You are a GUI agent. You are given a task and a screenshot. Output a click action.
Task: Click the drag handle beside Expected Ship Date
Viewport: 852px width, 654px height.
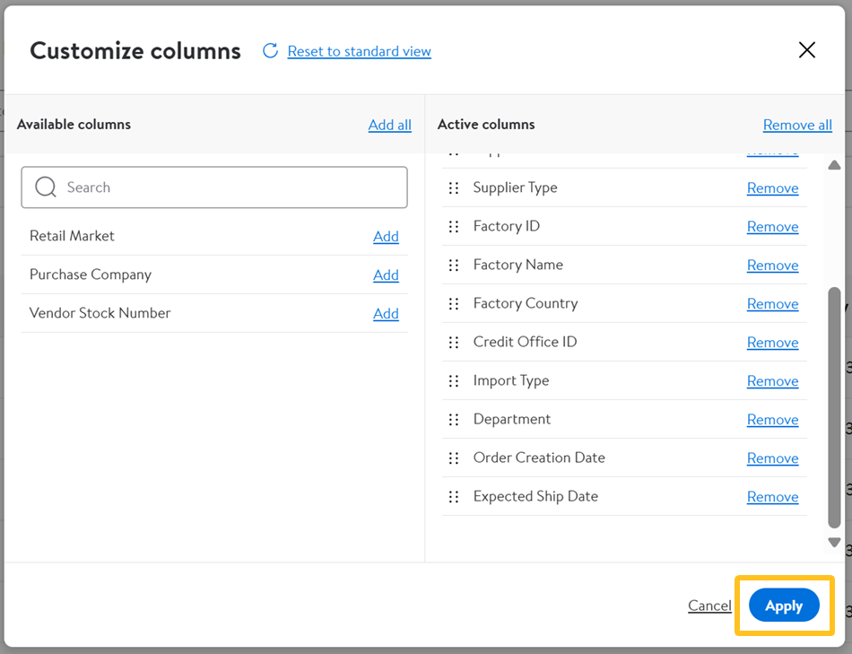(454, 497)
